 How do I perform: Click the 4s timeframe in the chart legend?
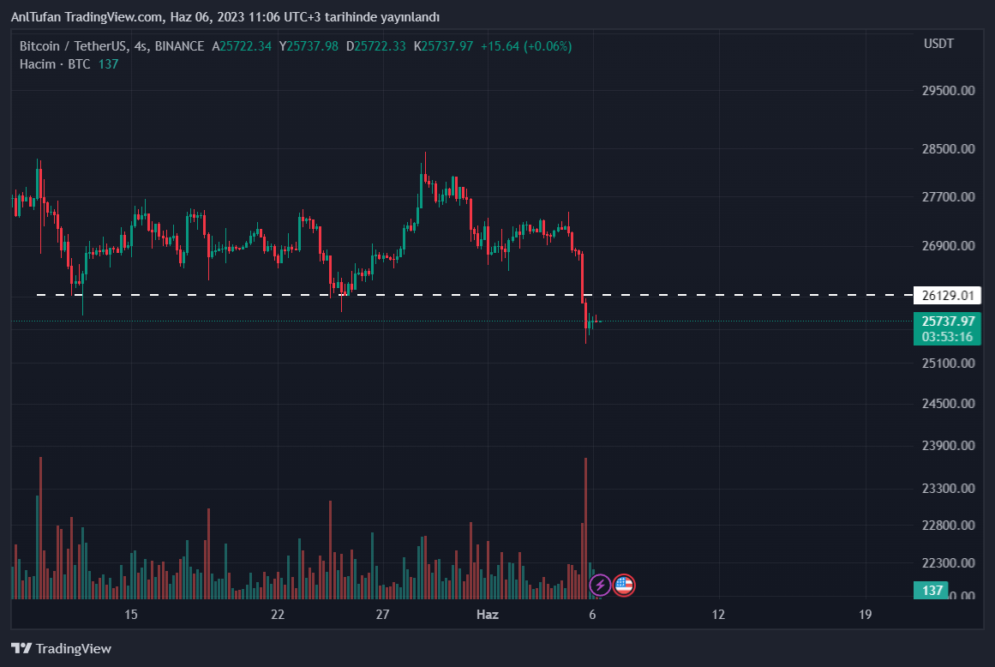pos(141,46)
